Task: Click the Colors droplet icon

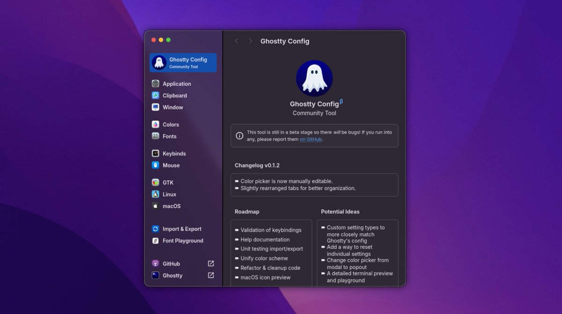Action: click(x=155, y=124)
